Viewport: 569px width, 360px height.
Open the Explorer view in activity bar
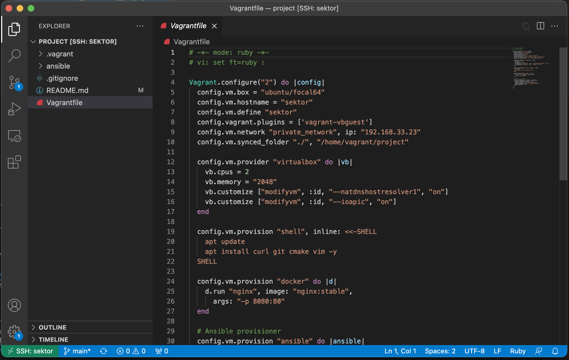(14, 29)
